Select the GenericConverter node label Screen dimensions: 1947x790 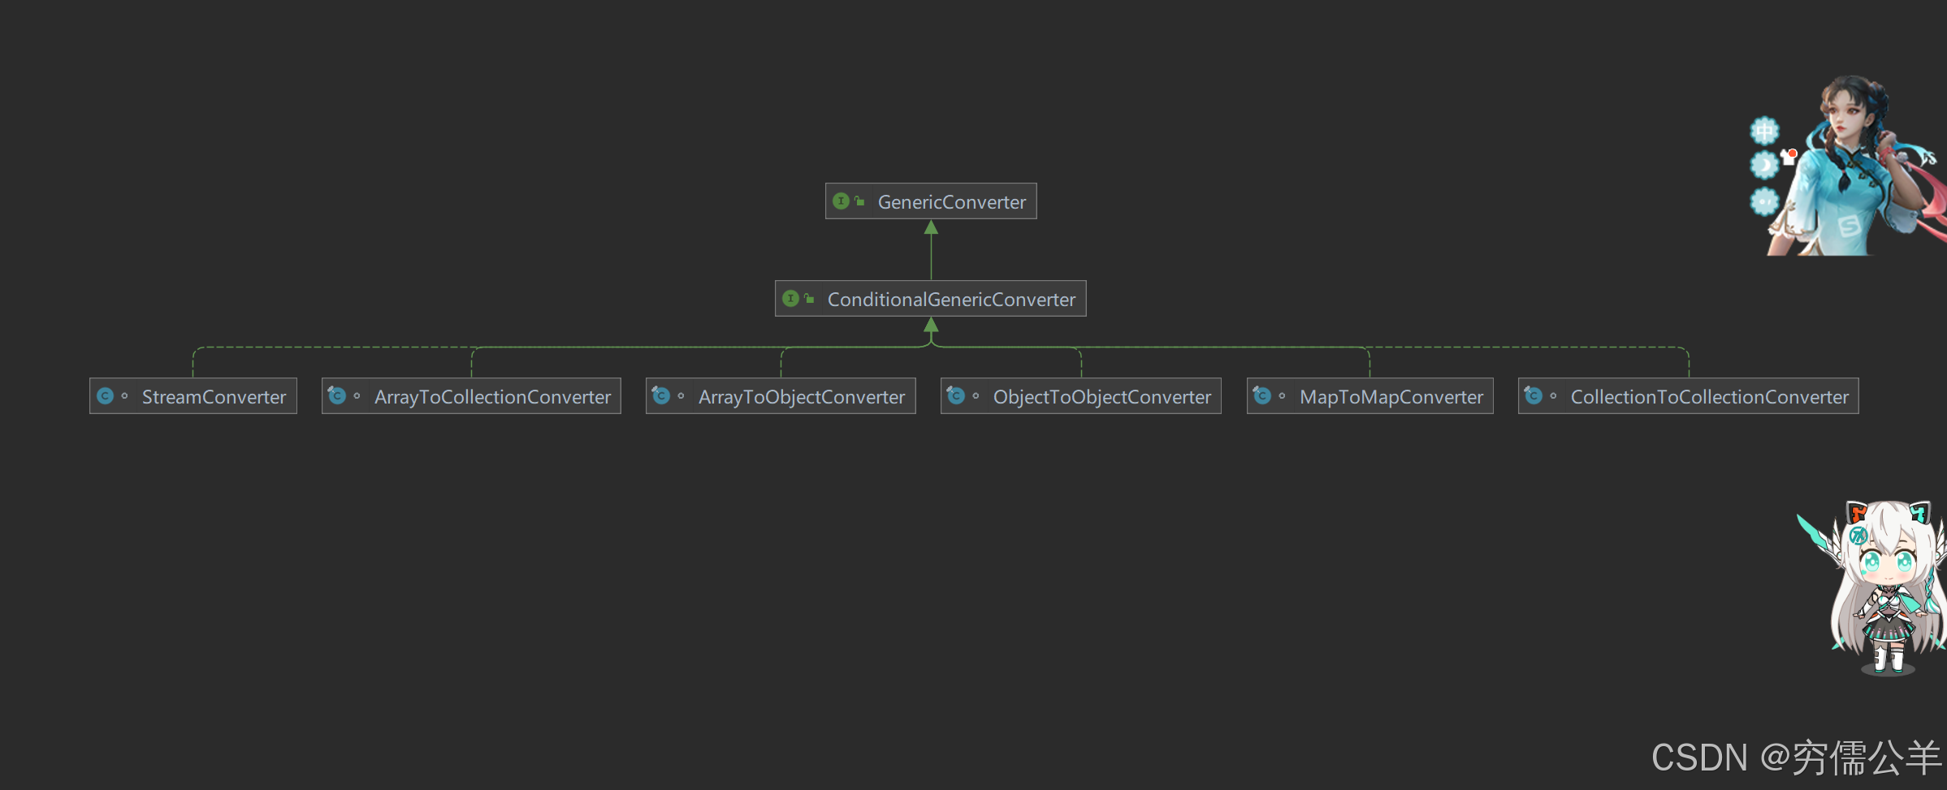click(x=952, y=201)
